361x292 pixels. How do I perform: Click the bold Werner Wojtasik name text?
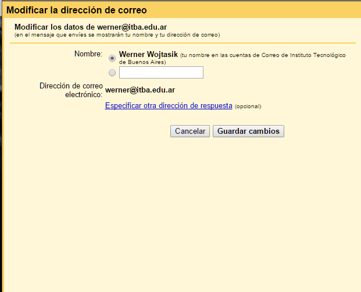pos(148,54)
